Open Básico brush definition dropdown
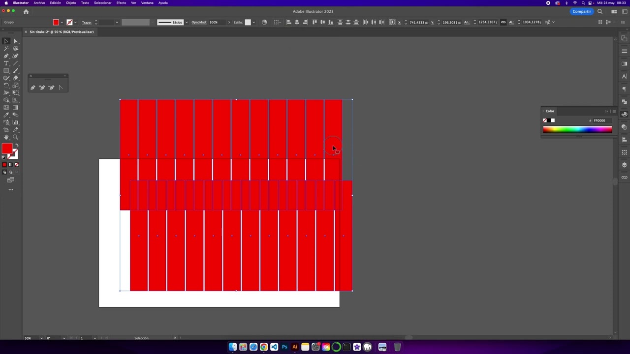The width and height of the screenshot is (630, 354). (x=186, y=22)
